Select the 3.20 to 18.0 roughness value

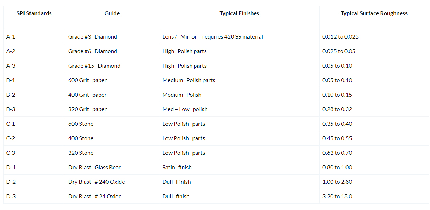point(337,197)
